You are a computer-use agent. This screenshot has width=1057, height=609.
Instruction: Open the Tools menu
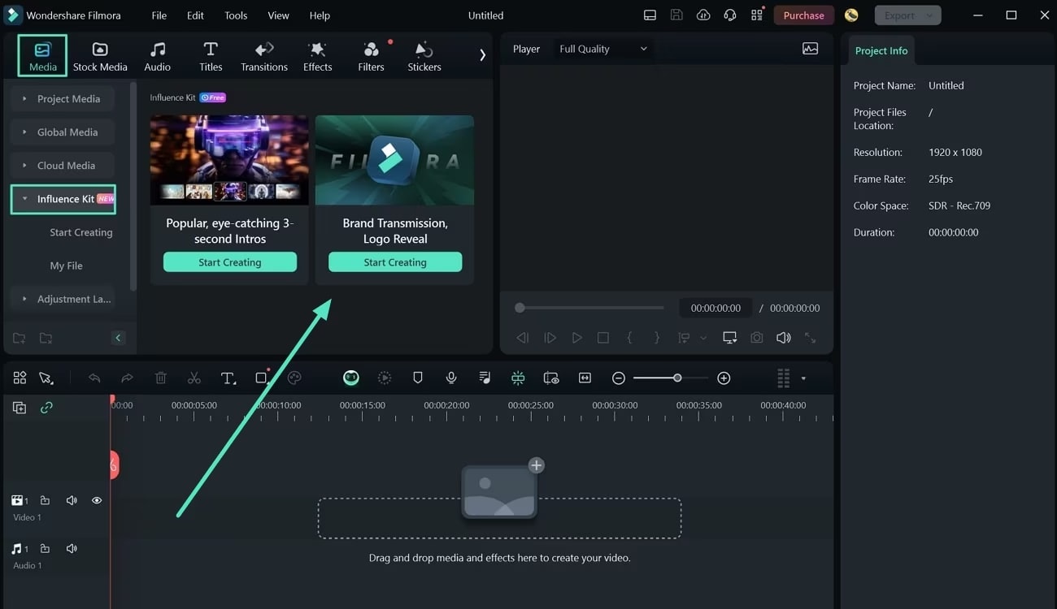236,15
